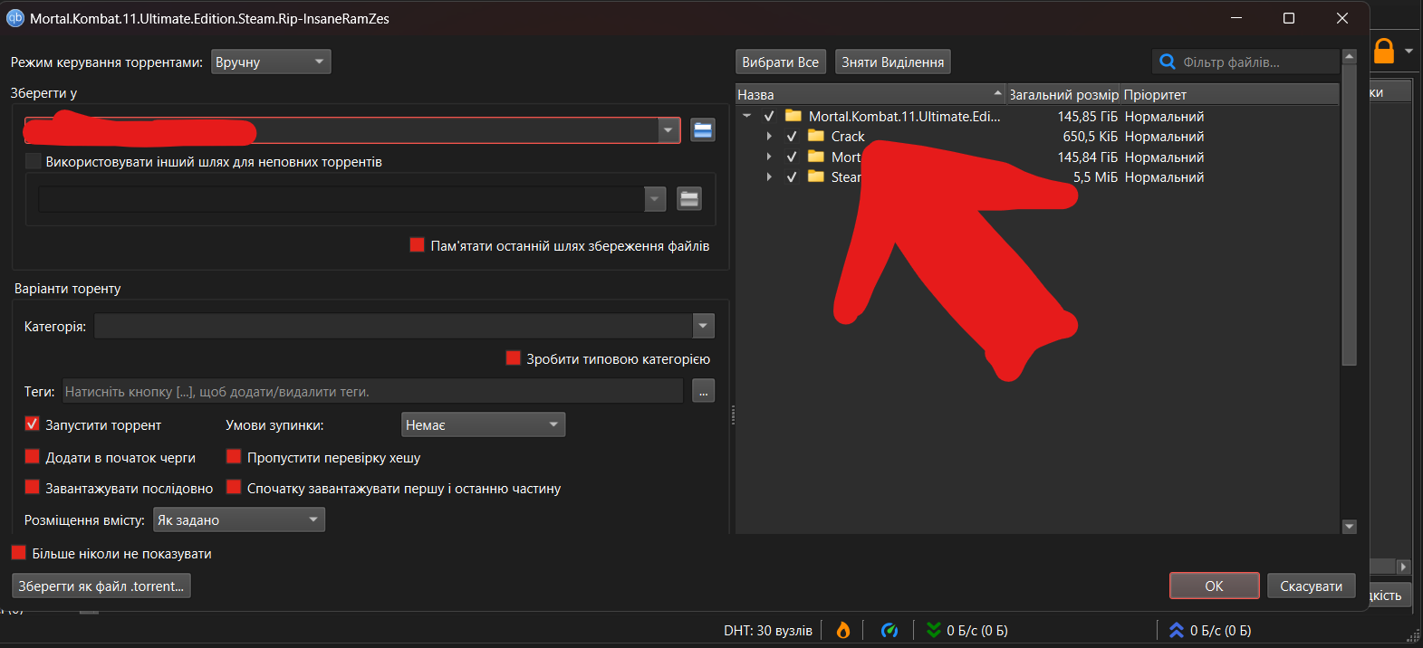Click the green download speed arrows icon
The height and width of the screenshot is (648, 1423).
click(934, 630)
